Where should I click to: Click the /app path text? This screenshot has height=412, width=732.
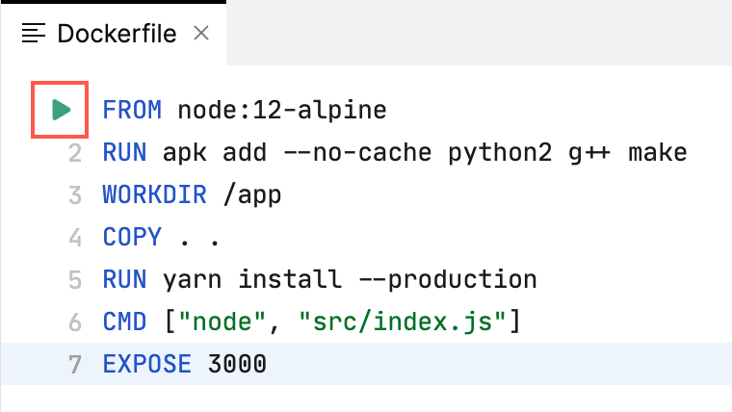click(251, 194)
